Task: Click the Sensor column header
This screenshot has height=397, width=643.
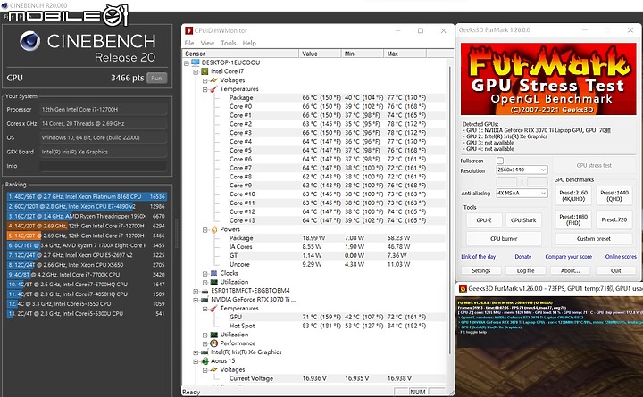Action: point(241,54)
